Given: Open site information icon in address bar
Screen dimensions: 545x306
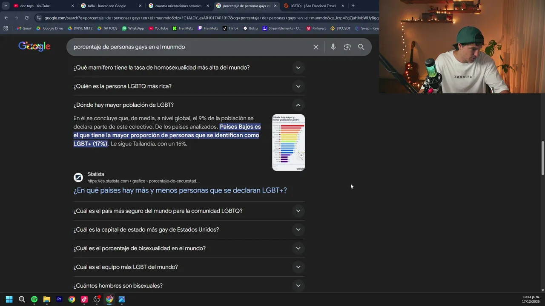Looking at the screenshot, I should (39, 18).
